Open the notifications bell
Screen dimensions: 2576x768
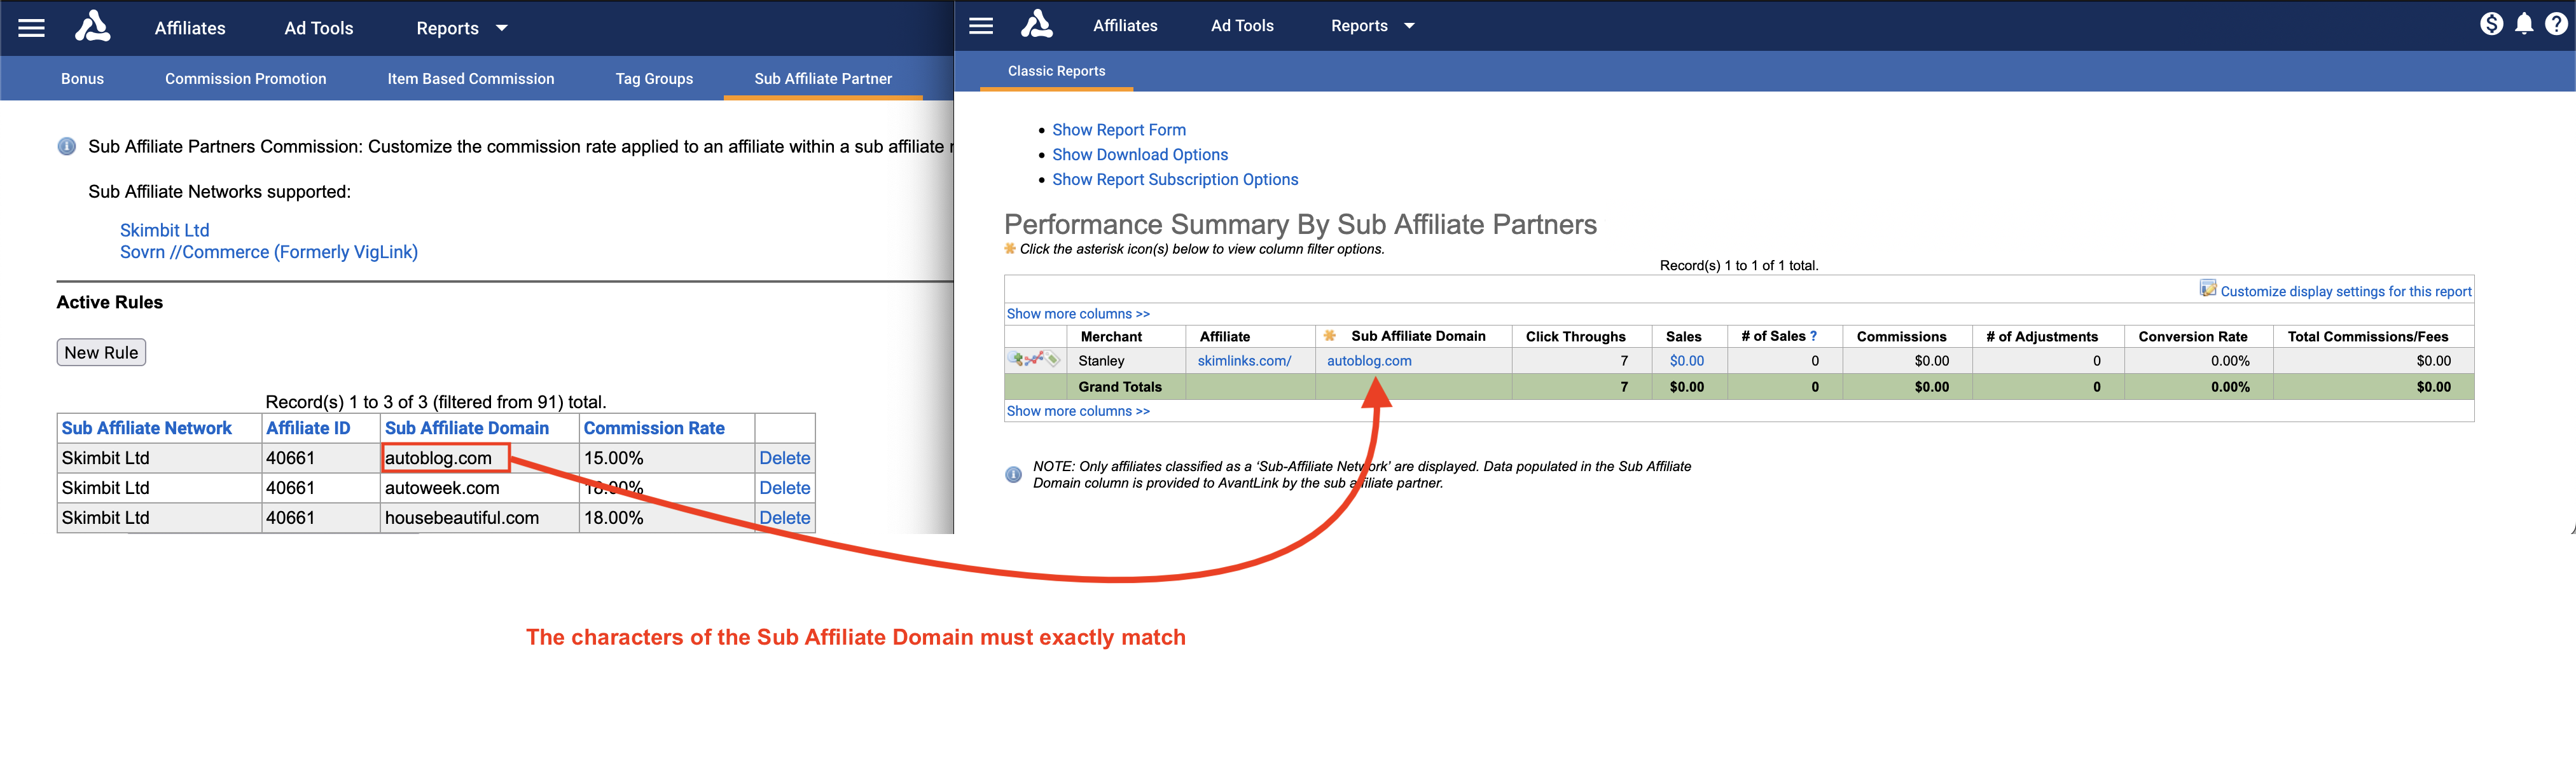(x=2524, y=24)
